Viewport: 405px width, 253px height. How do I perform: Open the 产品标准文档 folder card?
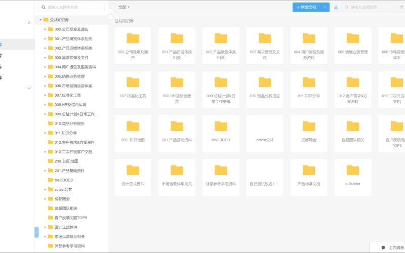pyautogui.click(x=309, y=178)
